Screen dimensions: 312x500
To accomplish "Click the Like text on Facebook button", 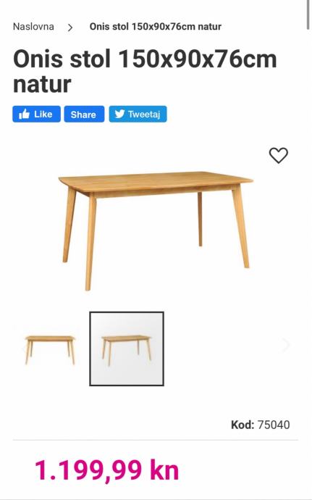I will coord(43,114).
